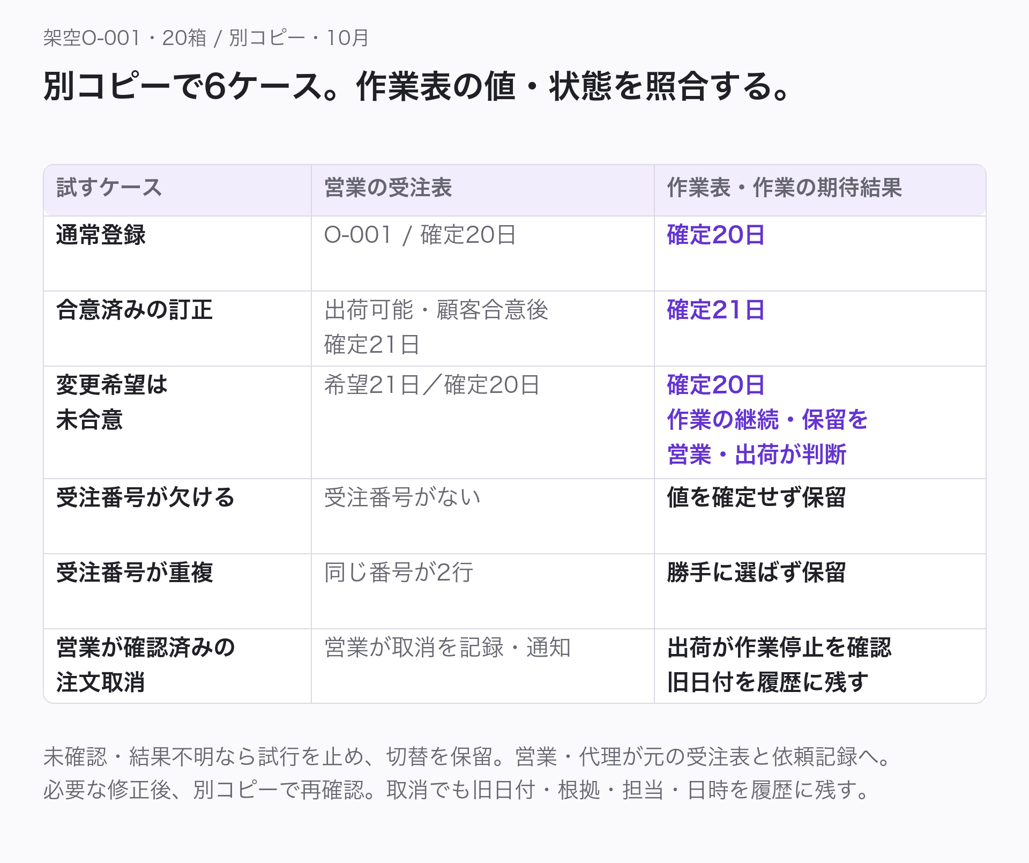Click the cell 受注番号がない
Viewport: 1029px width, 863px height.
click(402, 497)
